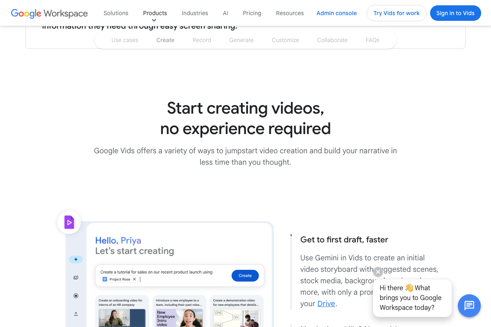The image size is (491, 327).
Task: Open the demonstration video suggestion card
Action: click(x=237, y=311)
